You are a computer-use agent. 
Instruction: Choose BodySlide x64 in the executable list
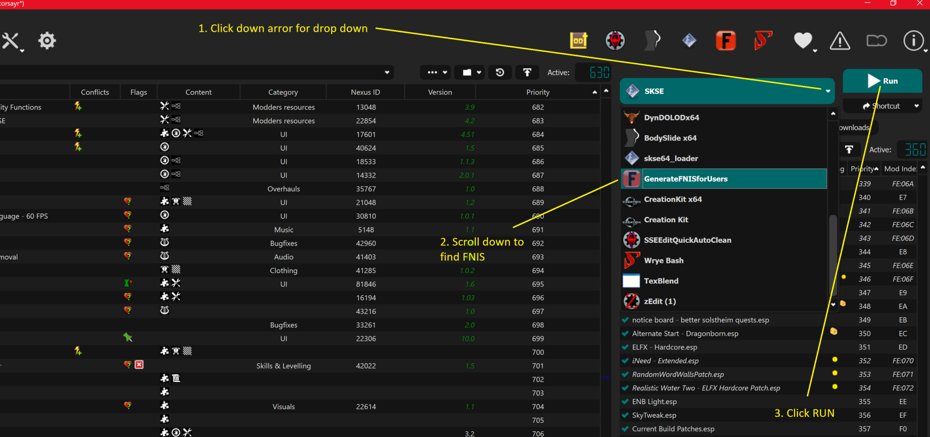coord(724,138)
